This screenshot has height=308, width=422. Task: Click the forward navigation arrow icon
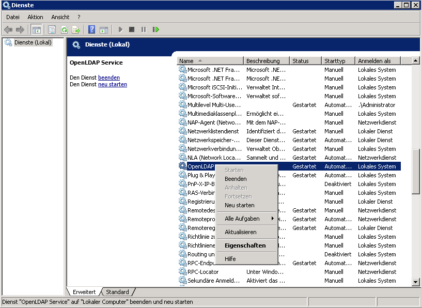tap(21, 29)
